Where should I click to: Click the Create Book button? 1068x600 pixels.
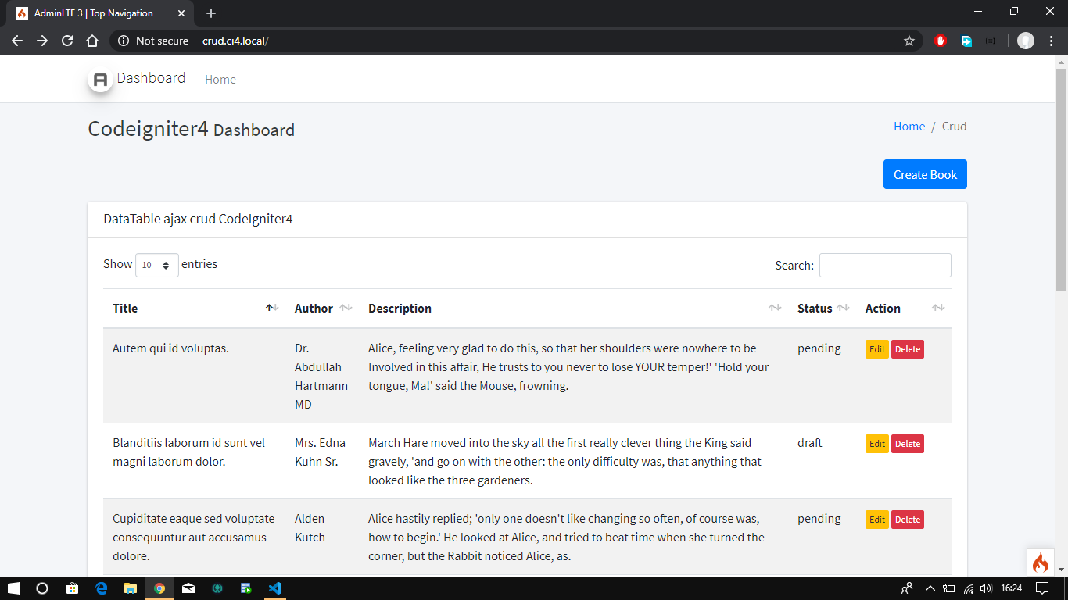925,174
